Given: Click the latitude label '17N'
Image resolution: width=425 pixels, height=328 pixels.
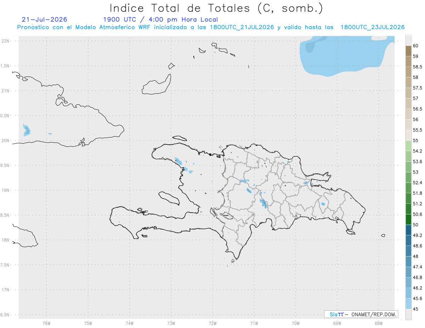Looking at the screenshot, I should tap(6, 290).
